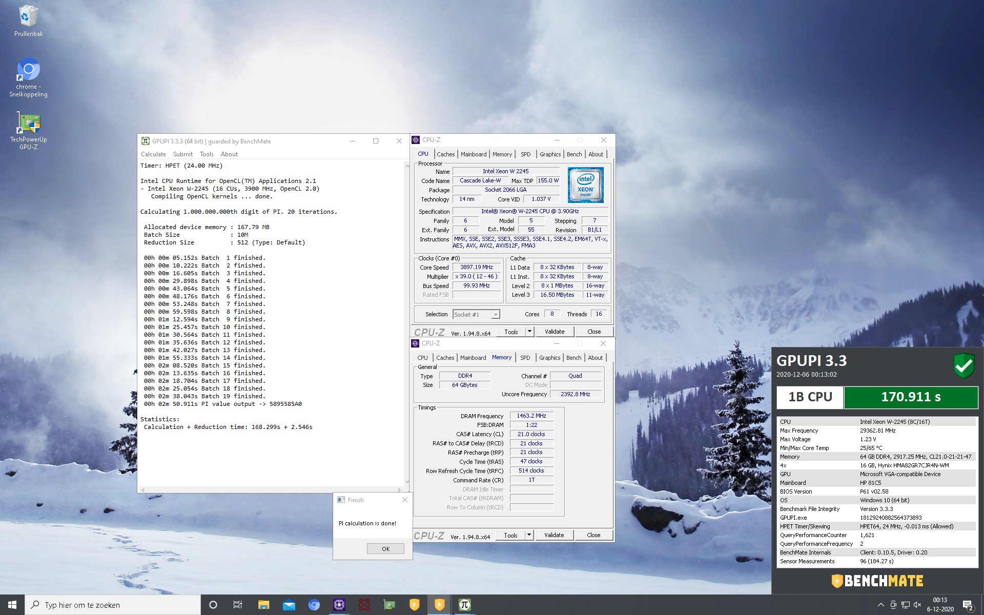This screenshot has width=984, height=615.
Task: Click the GPUPI horizontal scrollbar
Action: click(x=272, y=489)
